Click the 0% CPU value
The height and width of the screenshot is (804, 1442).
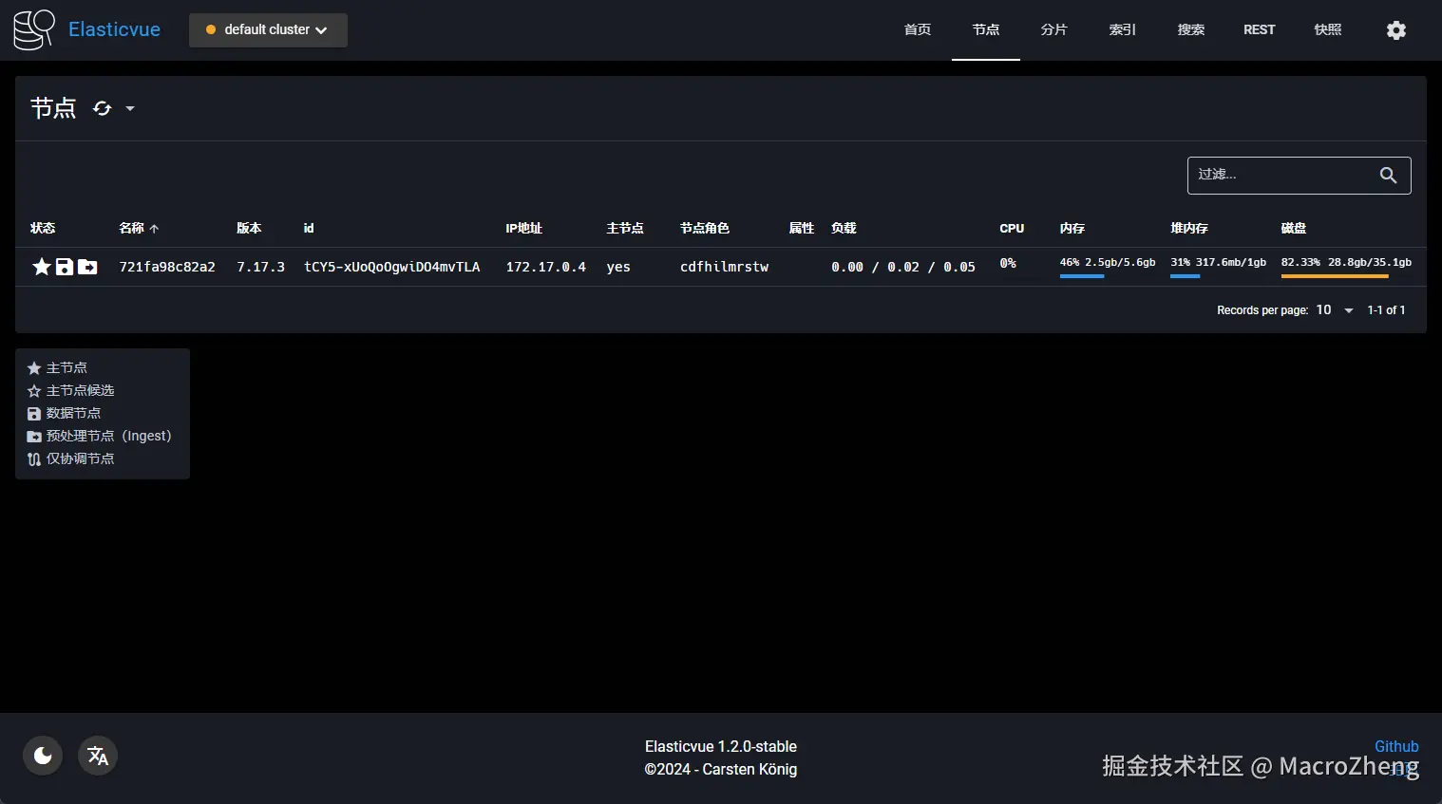coord(1008,263)
